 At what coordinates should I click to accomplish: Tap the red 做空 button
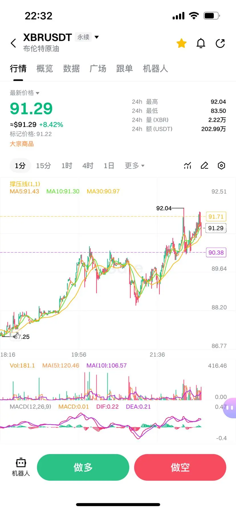tap(180, 467)
